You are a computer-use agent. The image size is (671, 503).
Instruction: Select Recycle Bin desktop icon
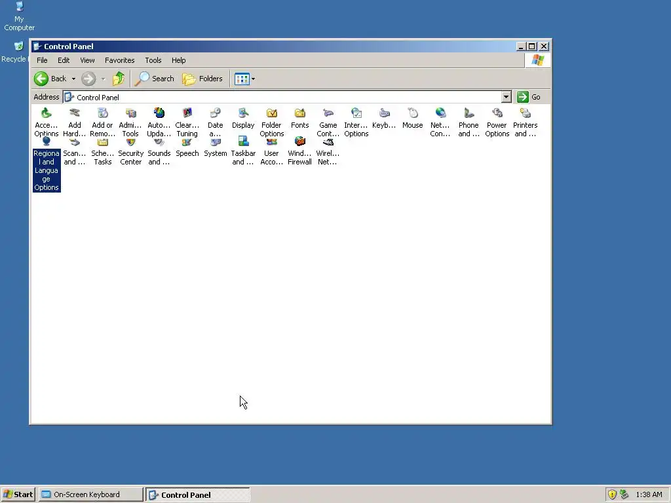(x=14, y=52)
